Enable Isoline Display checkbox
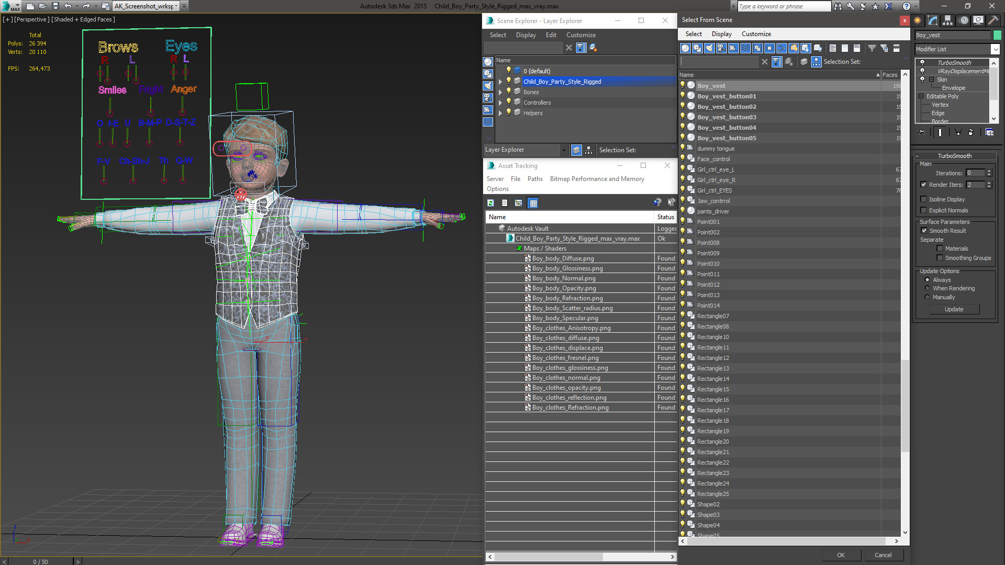 [x=924, y=199]
